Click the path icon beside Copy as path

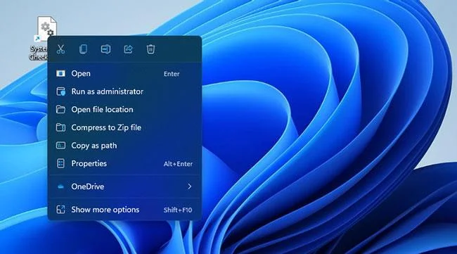point(60,146)
